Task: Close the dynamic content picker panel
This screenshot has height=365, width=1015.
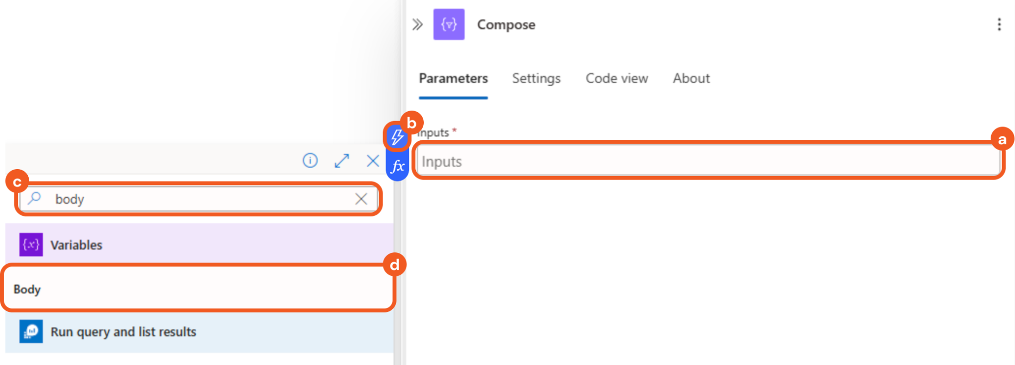Action: pyautogui.click(x=373, y=161)
